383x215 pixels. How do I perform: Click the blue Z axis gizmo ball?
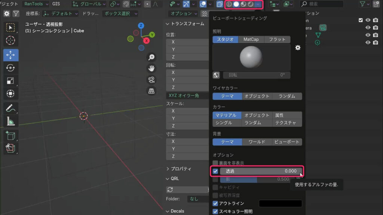[141, 26]
